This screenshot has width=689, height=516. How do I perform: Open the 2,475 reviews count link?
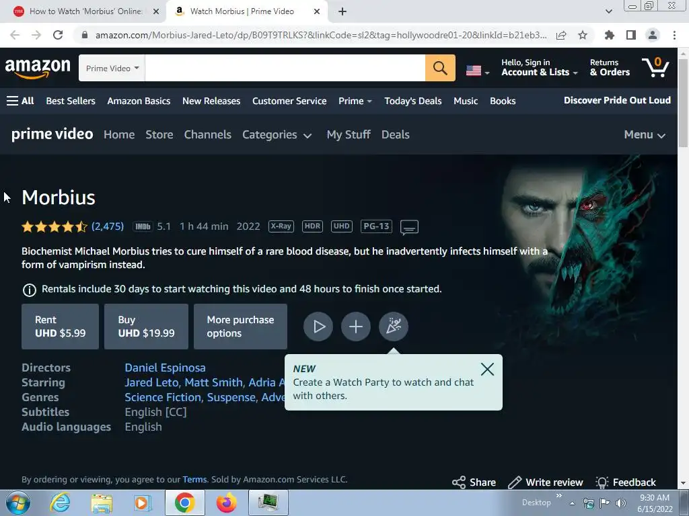tap(108, 226)
